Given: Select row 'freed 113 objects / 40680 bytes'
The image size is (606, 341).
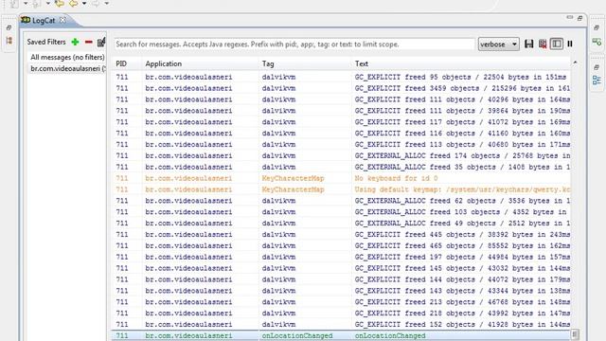Looking at the screenshot, I should point(341,144).
